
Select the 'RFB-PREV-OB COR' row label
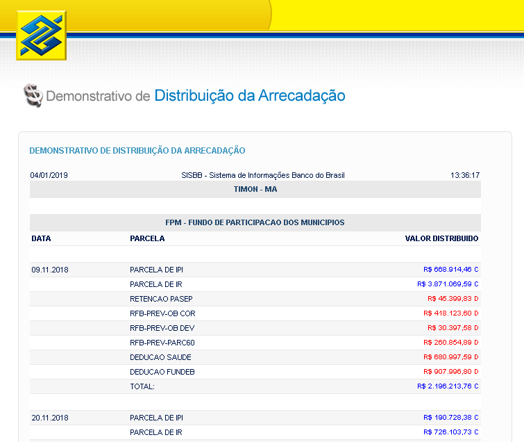point(162,313)
